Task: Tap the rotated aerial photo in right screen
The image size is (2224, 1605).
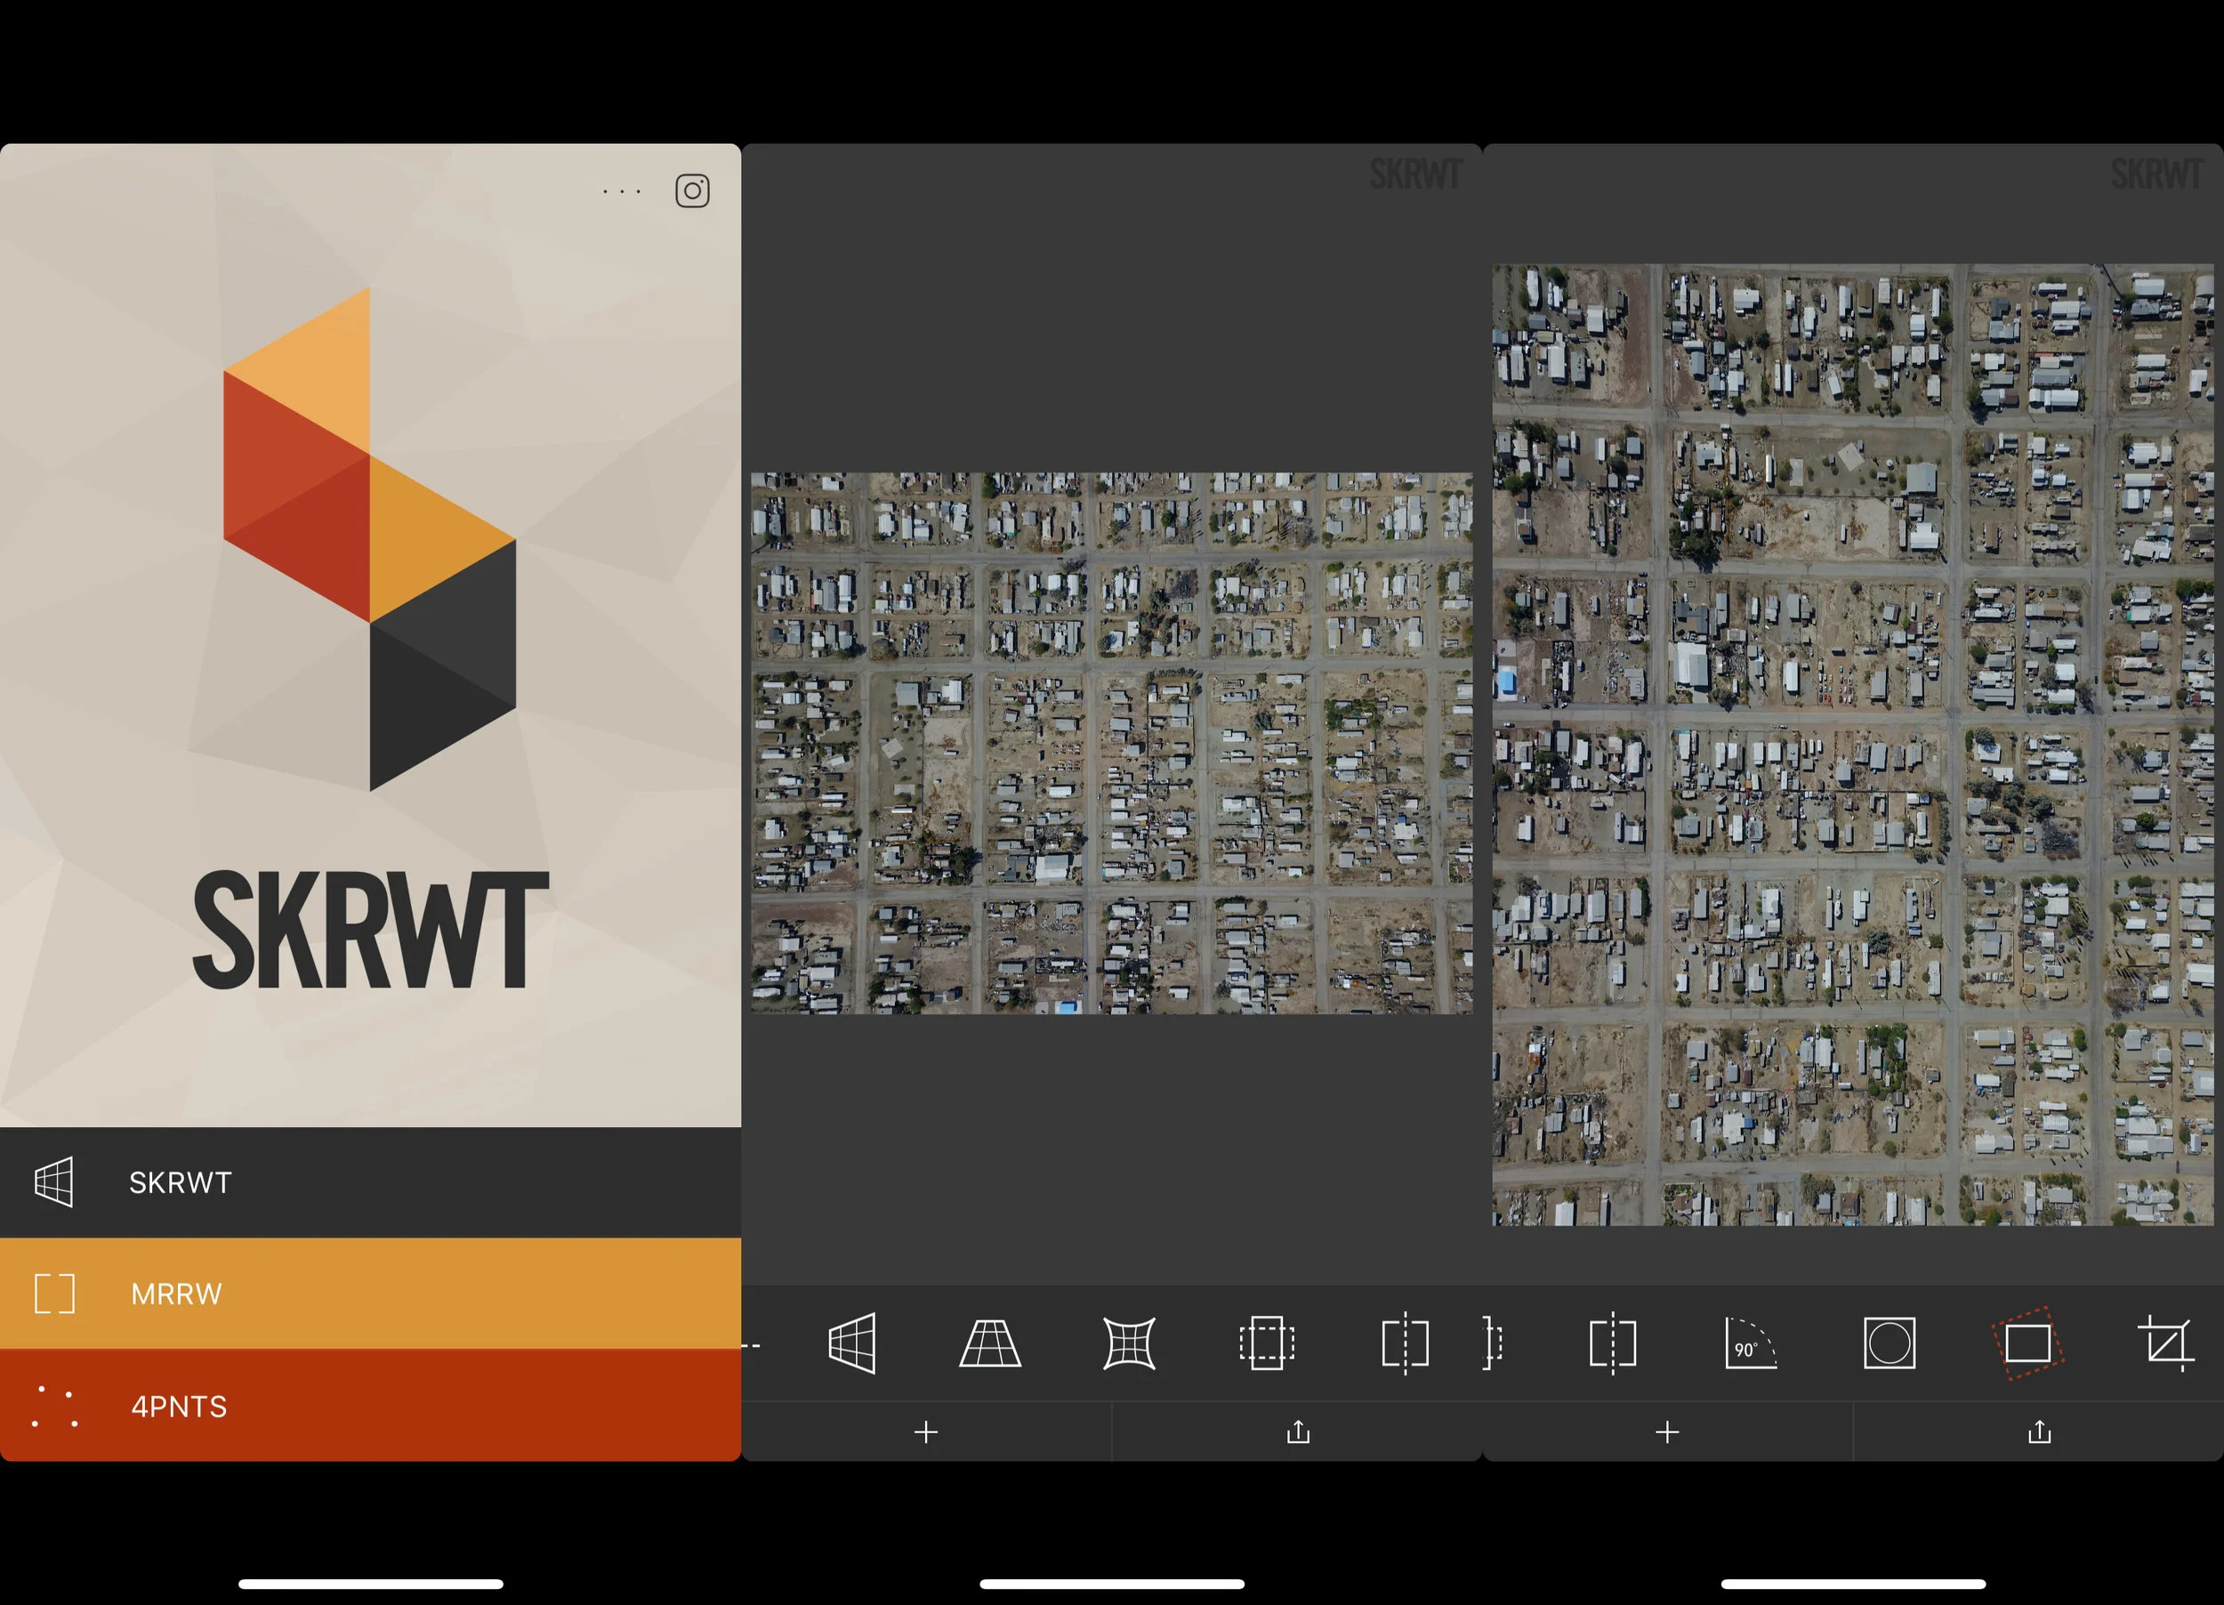Action: tap(1853, 744)
